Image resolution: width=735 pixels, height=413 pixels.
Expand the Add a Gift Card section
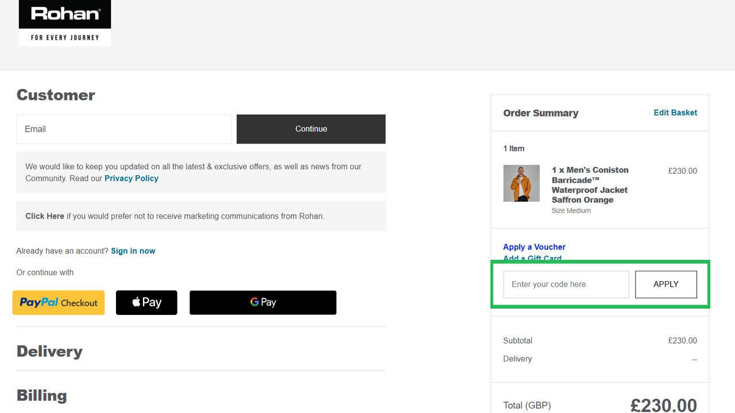tap(532, 258)
